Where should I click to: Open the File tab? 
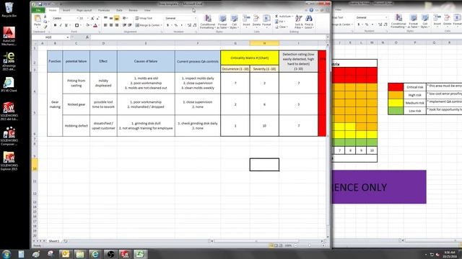[38, 10]
